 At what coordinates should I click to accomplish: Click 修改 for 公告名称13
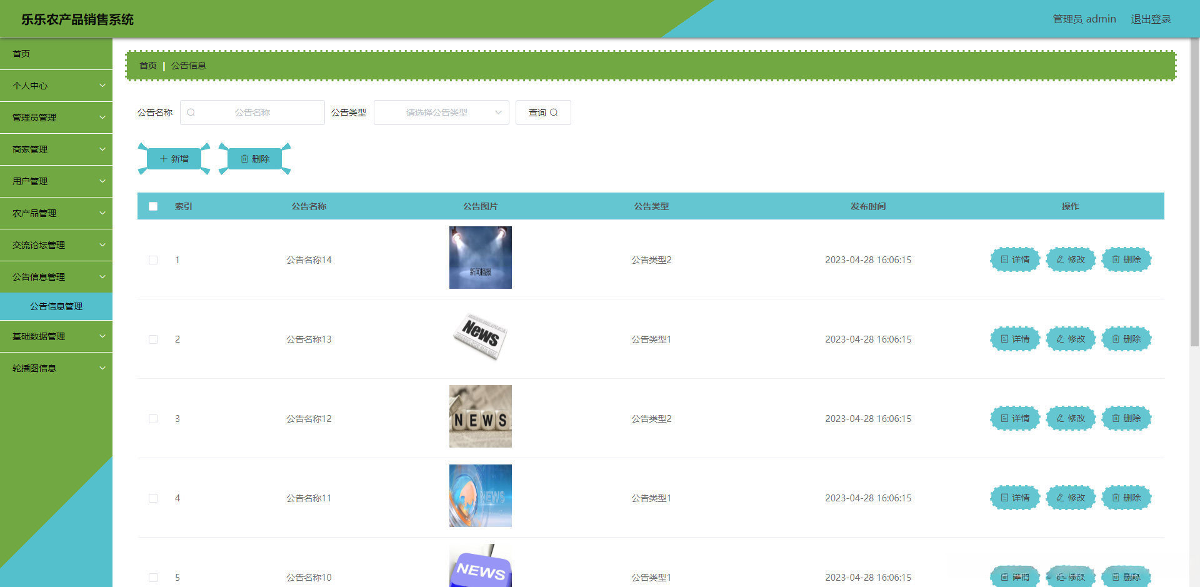(x=1071, y=339)
